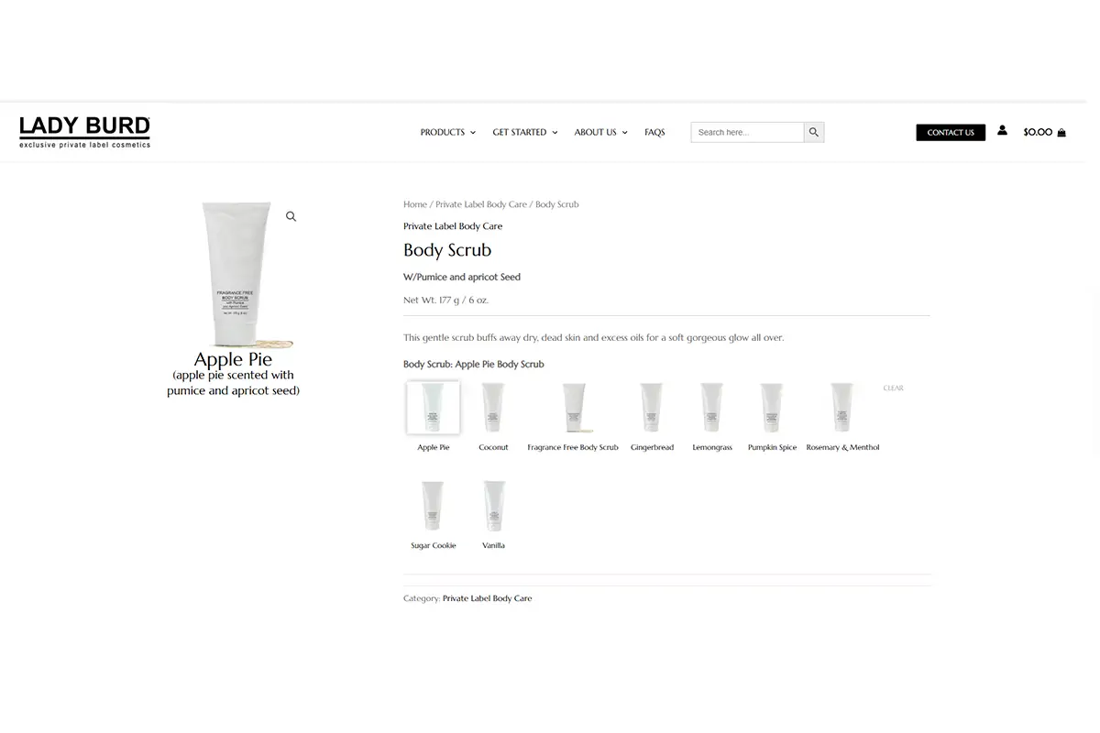The width and height of the screenshot is (1100, 733).
Task: Zoom product image with magnifier icon
Action: tap(291, 217)
